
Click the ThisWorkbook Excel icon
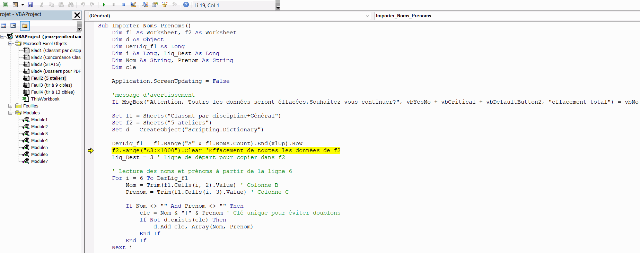coord(26,99)
